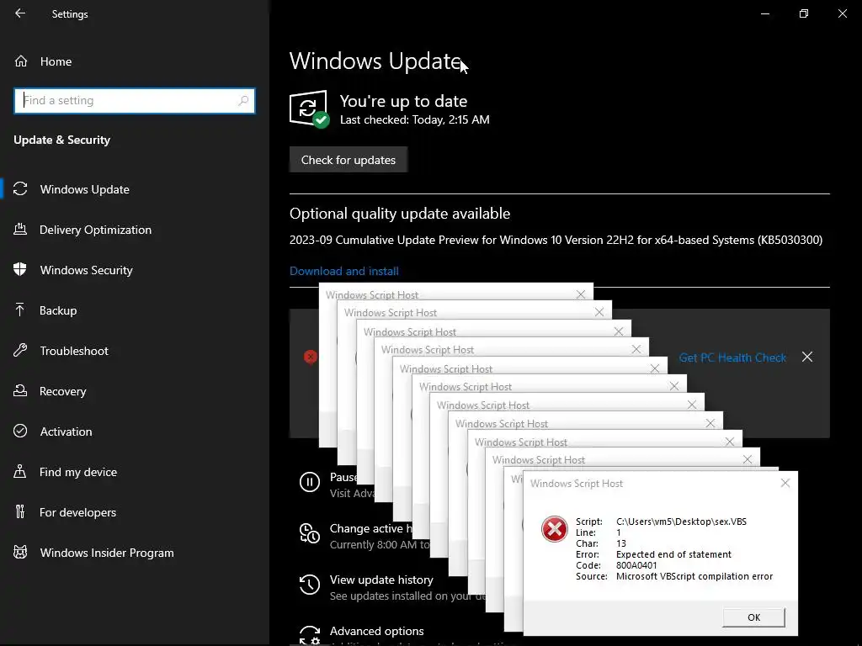The image size is (862, 646).
Task: Click the red error icon in front Script Host dialog
Action: 554,530
